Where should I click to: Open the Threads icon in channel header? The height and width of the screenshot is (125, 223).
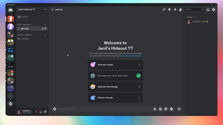tap(164, 9)
